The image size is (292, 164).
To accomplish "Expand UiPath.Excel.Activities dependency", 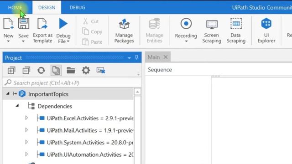I will point(26,118).
